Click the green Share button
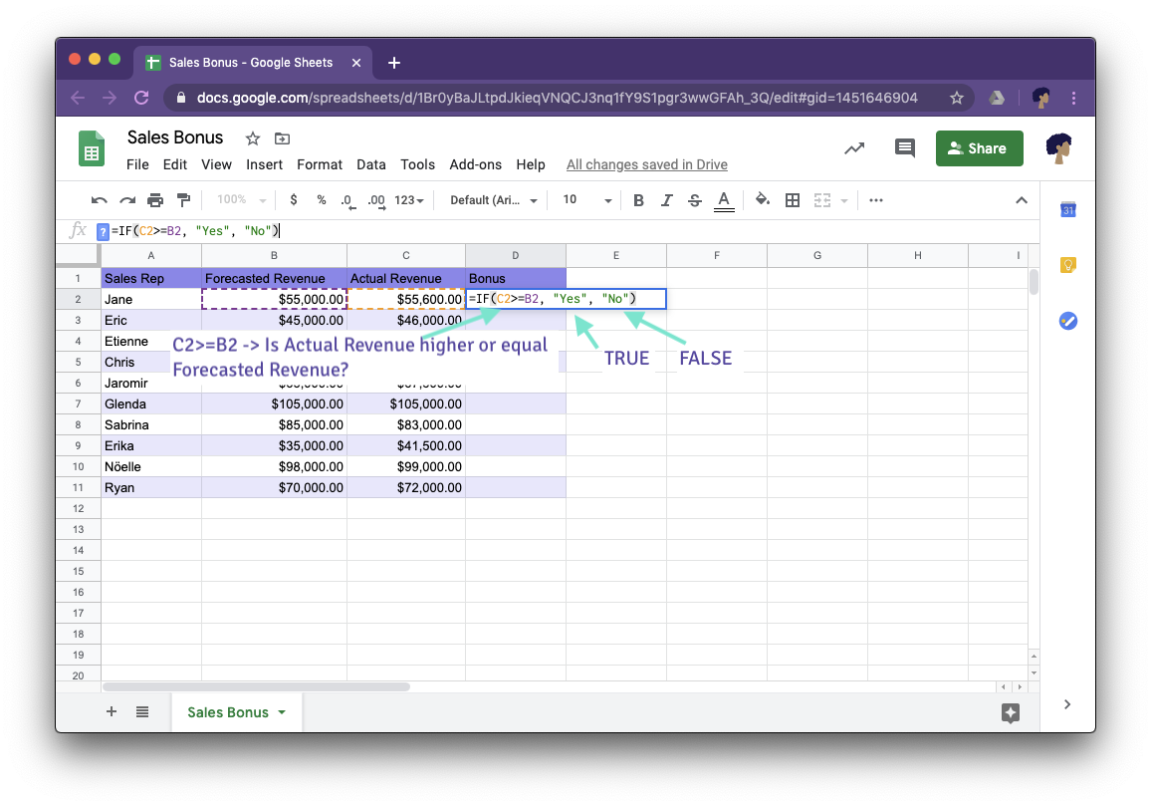Screen dimensions: 1151x806 point(979,147)
